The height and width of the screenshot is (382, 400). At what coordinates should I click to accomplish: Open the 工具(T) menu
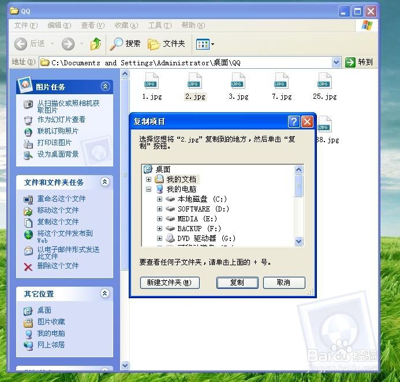click(x=160, y=25)
